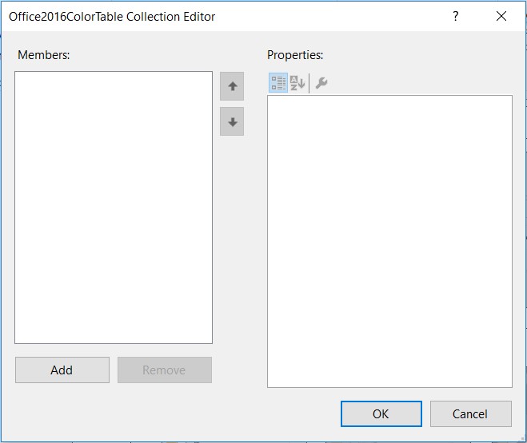
Task: Open Property Pages wrench icon
Action: (x=321, y=82)
